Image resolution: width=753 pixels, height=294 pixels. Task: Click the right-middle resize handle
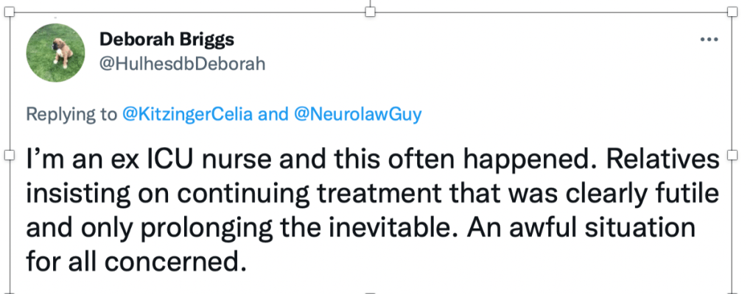(x=731, y=155)
